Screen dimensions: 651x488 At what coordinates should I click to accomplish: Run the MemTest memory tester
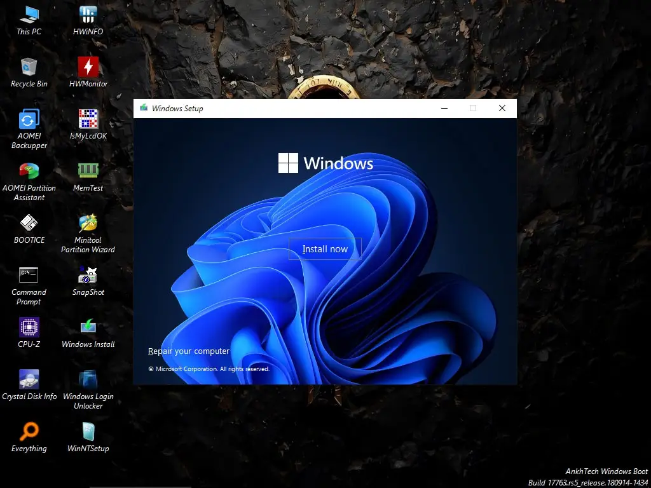click(x=87, y=172)
